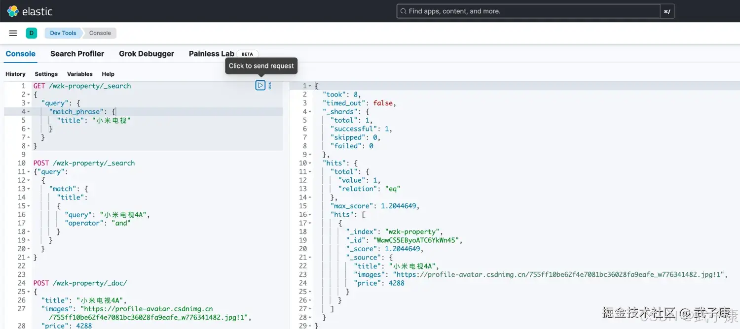Open the Variables menu
Image resolution: width=740 pixels, height=329 pixels.
(x=79, y=74)
